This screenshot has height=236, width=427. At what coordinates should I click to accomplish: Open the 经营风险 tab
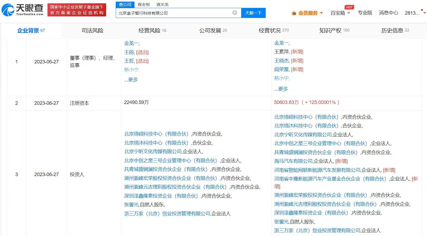[x=152, y=30]
